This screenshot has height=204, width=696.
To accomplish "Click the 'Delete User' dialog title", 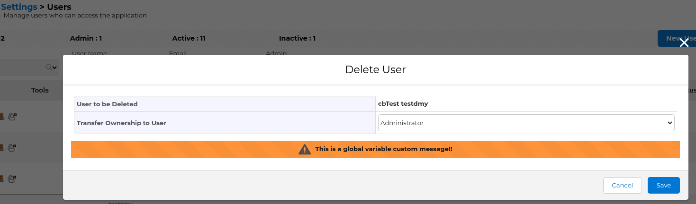I will [x=375, y=70].
